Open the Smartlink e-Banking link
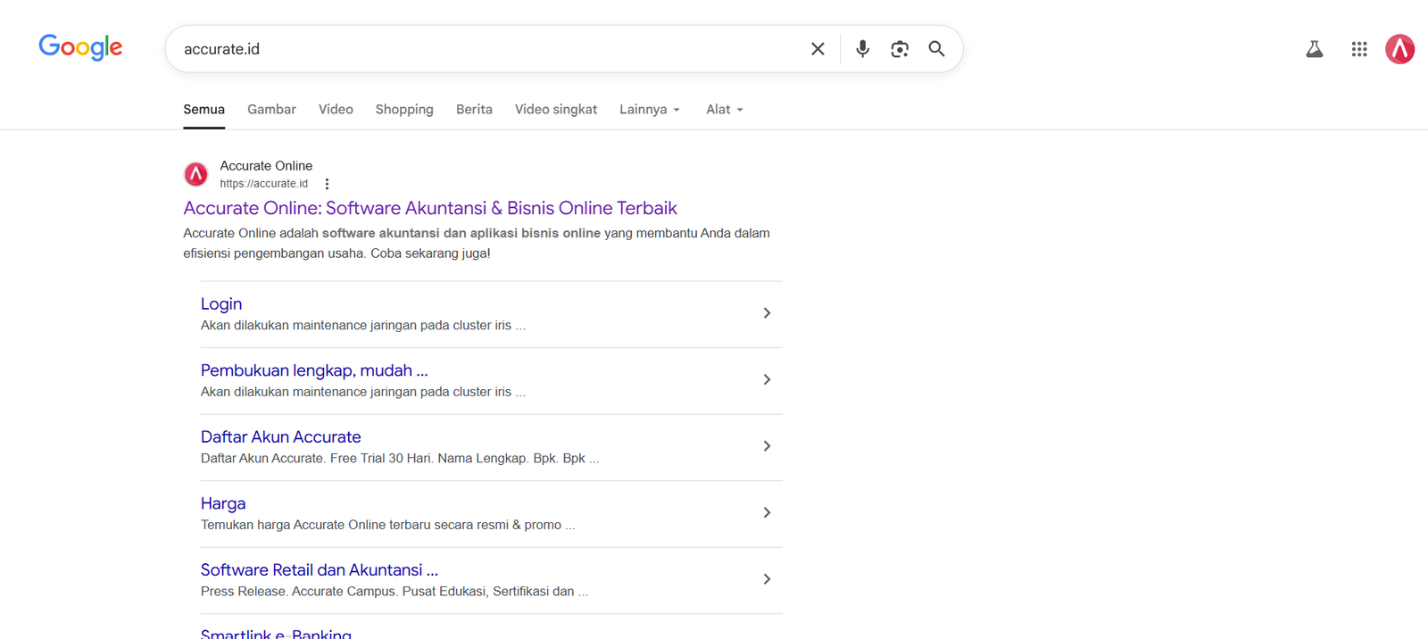The height and width of the screenshot is (639, 1428). point(276,633)
